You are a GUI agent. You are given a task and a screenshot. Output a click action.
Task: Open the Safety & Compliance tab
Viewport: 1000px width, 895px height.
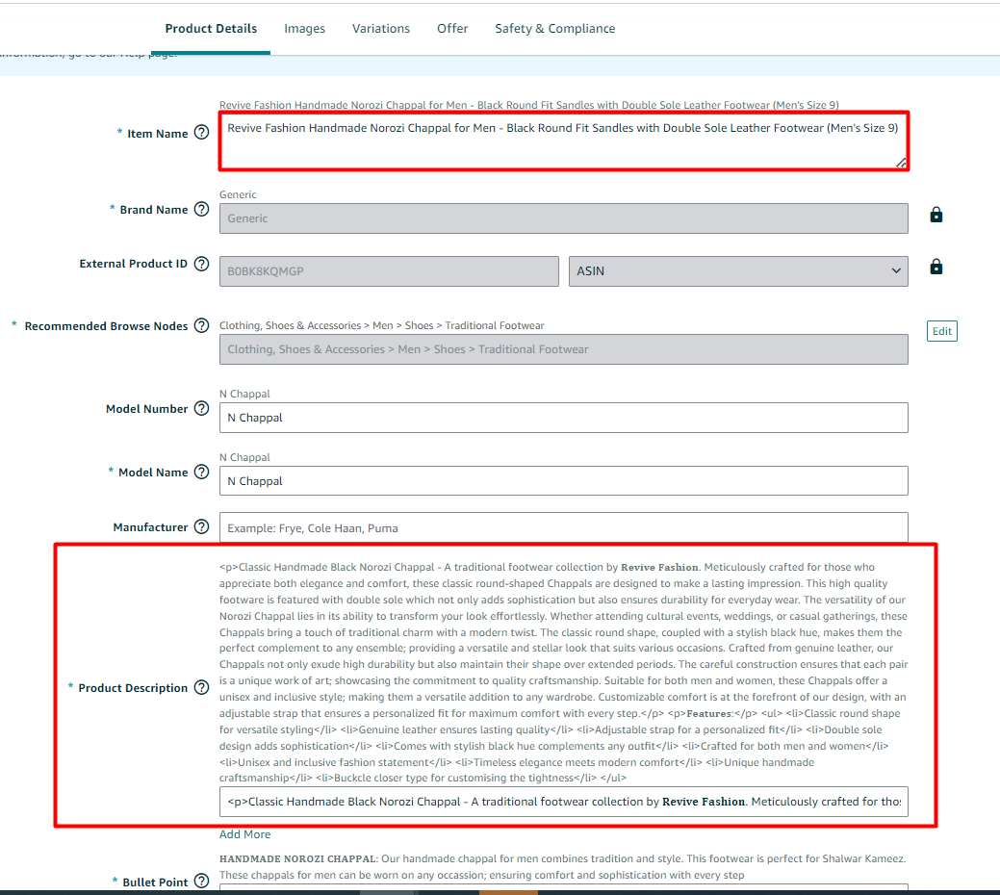(x=554, y=29)
